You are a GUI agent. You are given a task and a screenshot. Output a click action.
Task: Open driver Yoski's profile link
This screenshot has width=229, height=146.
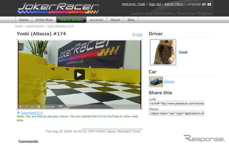coord(183,52)
